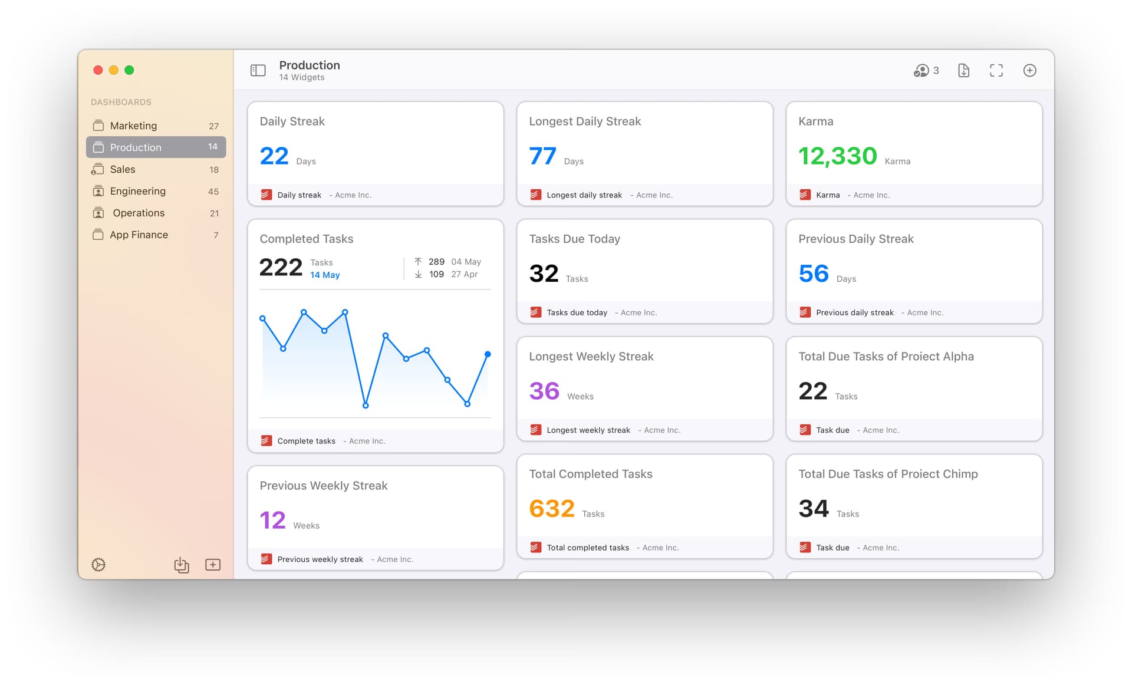Open the Engineering dashboard
The image size is (1132, 685).
click(156, 191)
